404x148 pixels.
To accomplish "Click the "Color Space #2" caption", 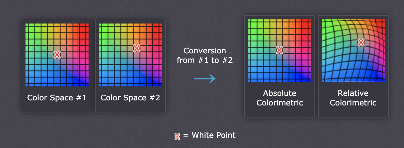I will click(x=130, y=98).
